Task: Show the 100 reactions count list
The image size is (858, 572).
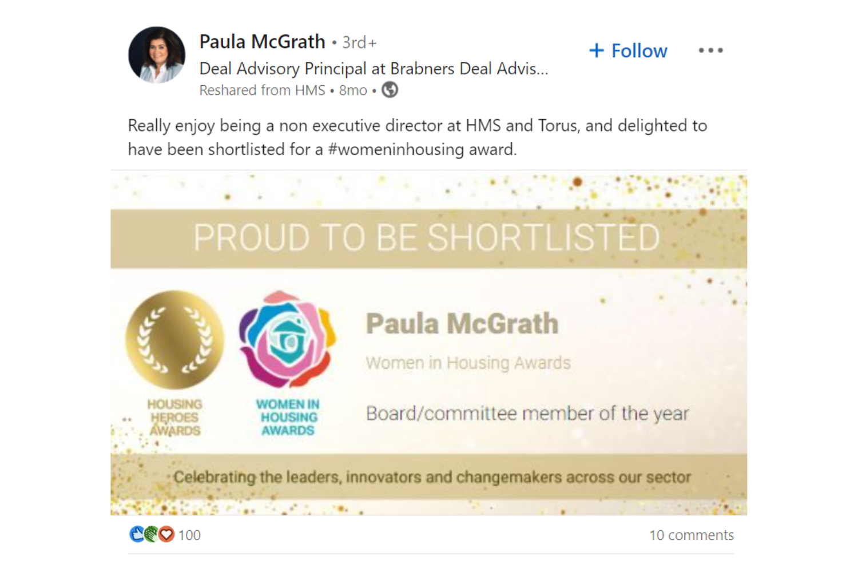Action: [189, 535]
